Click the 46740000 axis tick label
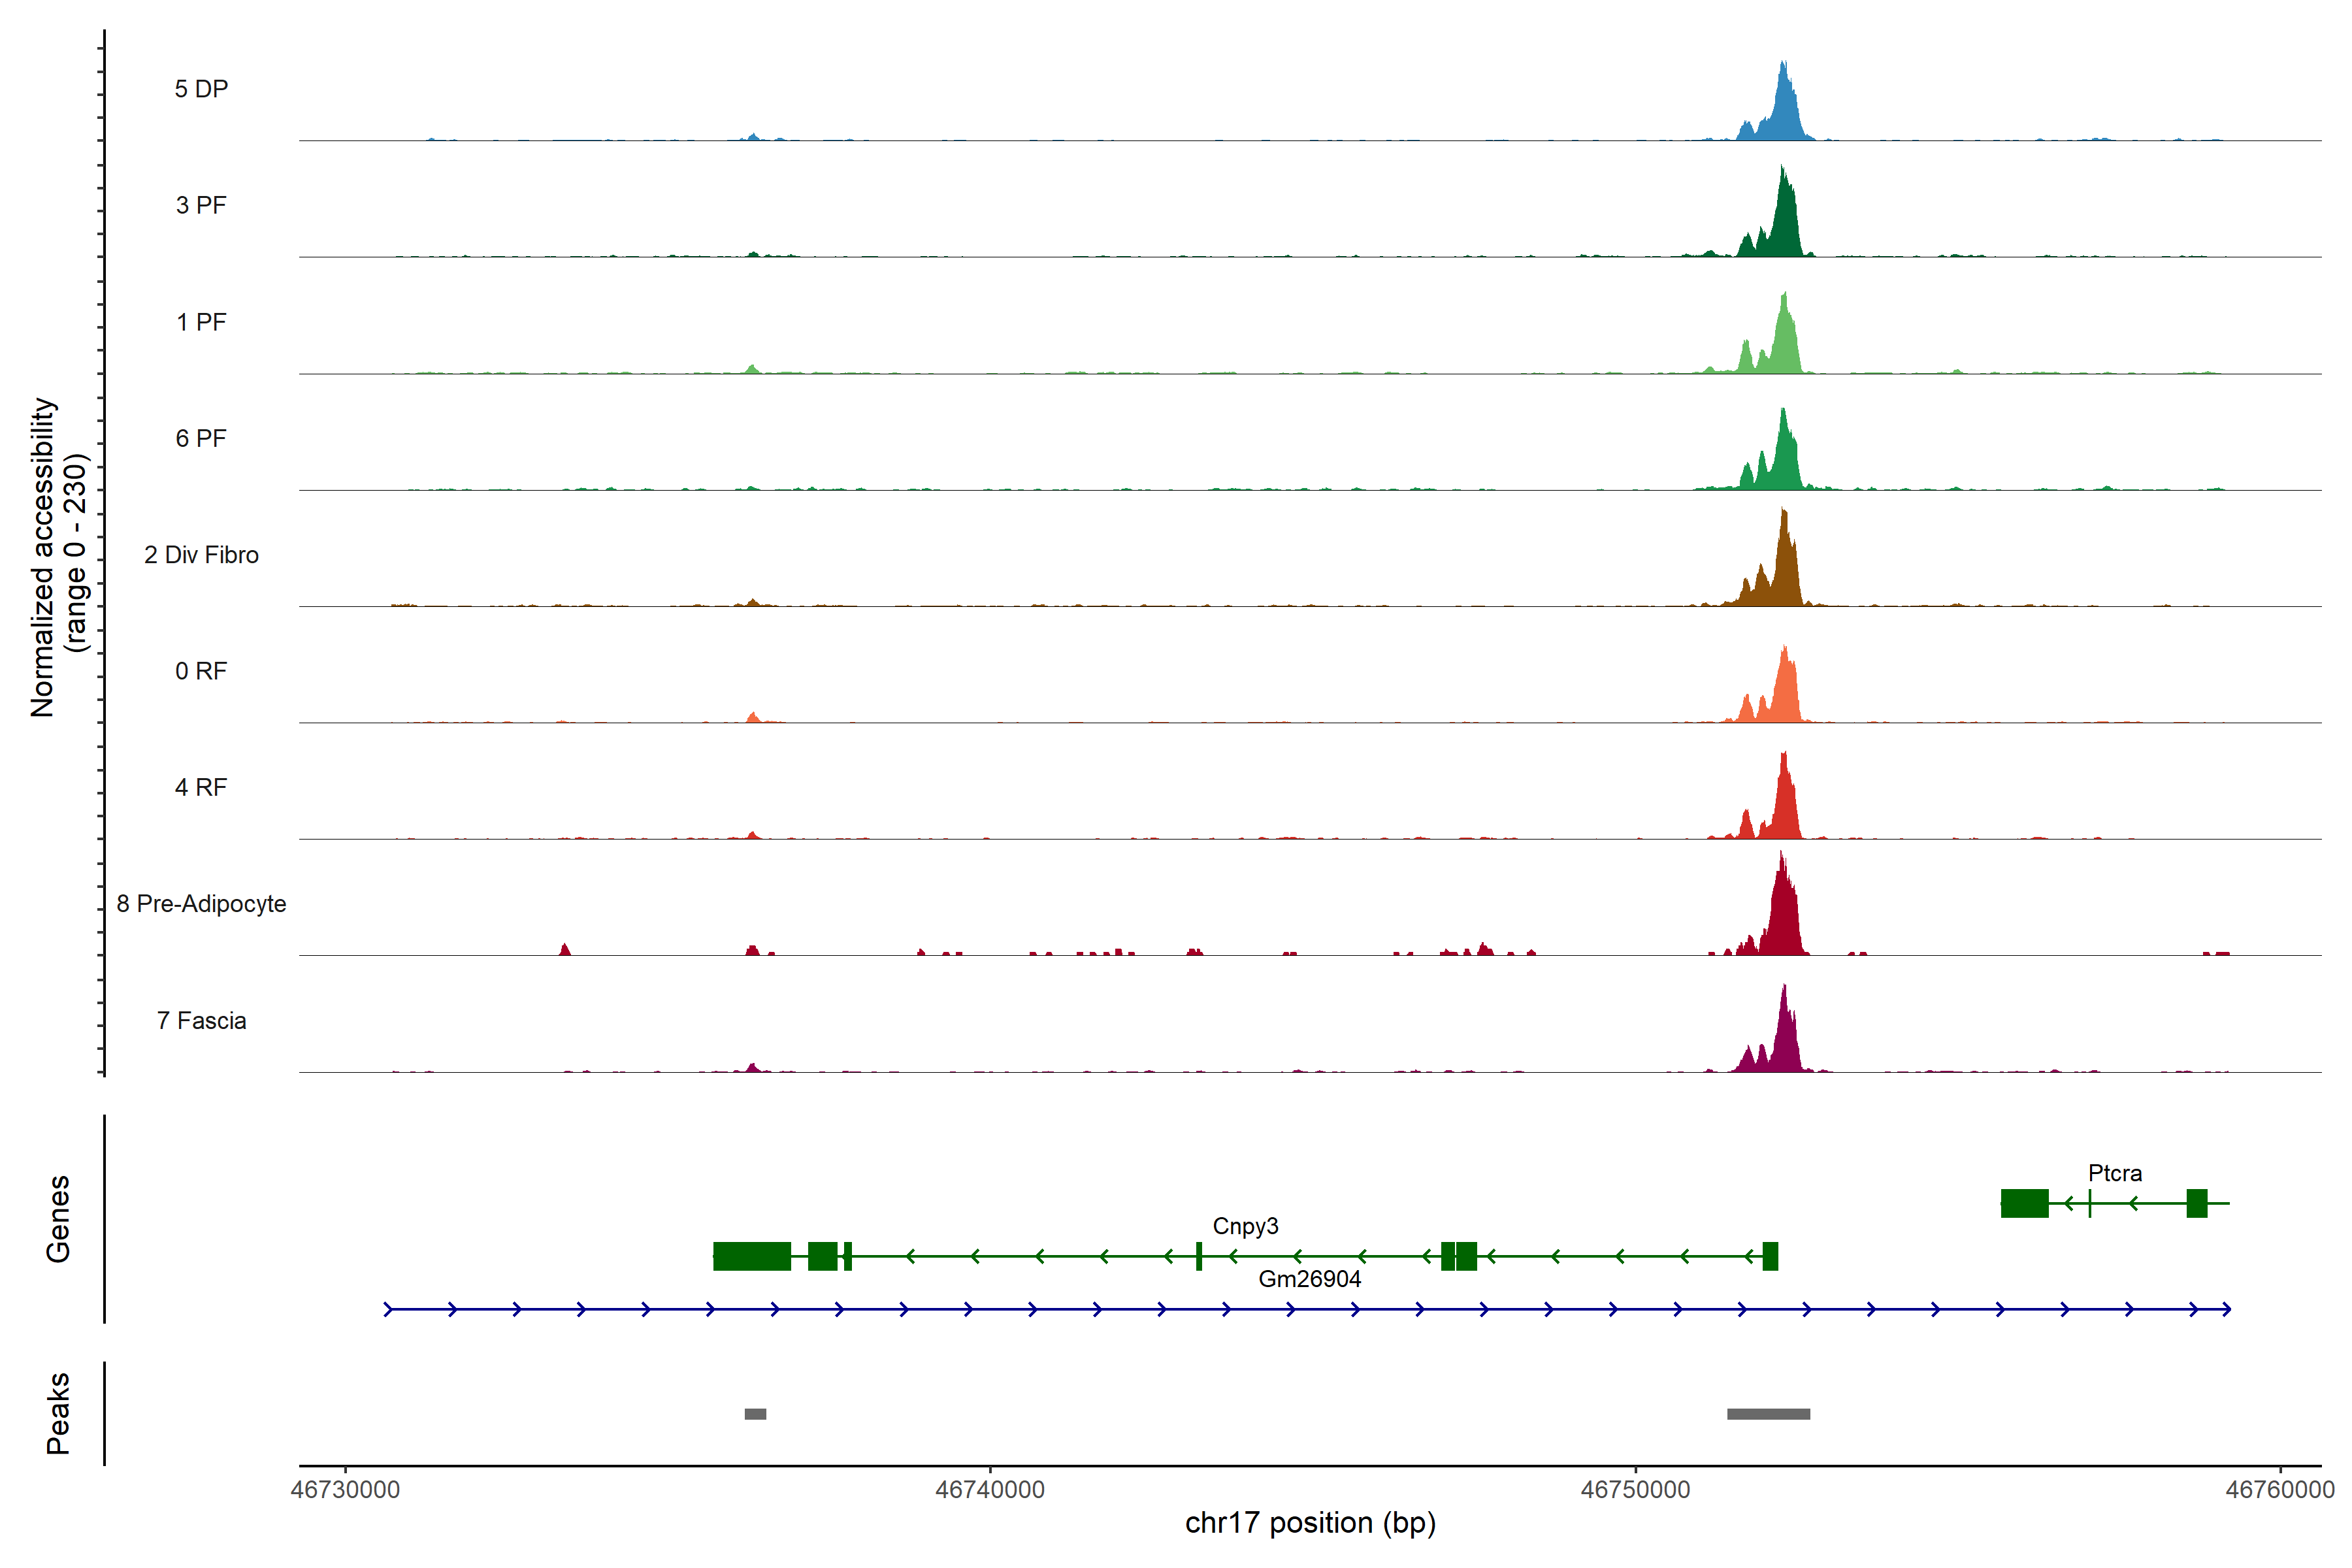The image size is (2352, 1568). 990,1489
